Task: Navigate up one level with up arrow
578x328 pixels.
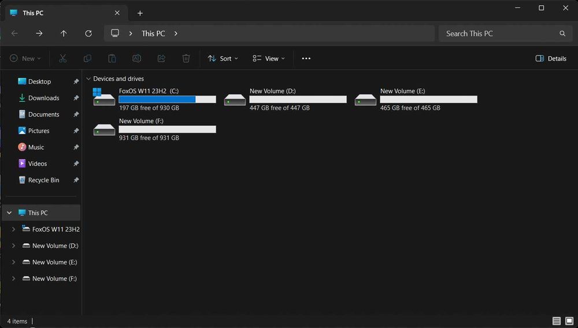Action: point(64,33)
